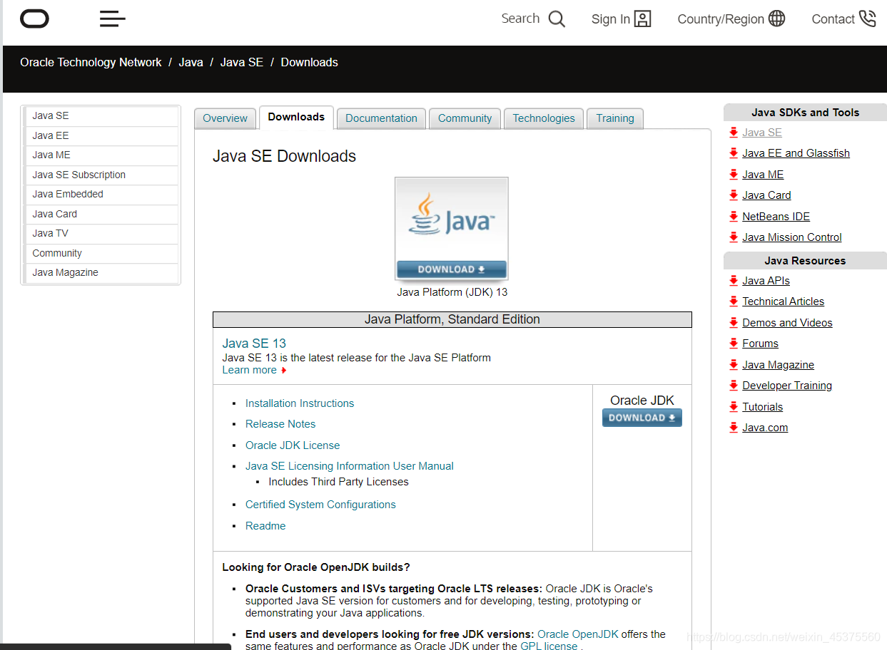Click the red arrow after Learn more
The width and height of the screenshot is (887, 650).
(284, 371)
